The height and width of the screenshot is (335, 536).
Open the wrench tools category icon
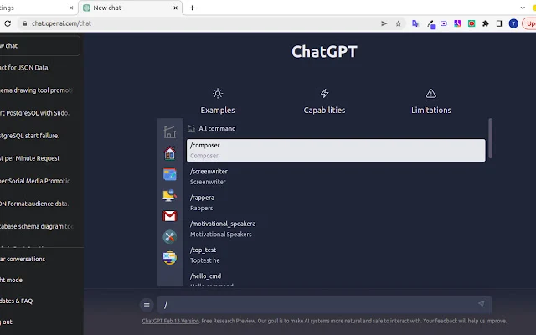170,237
